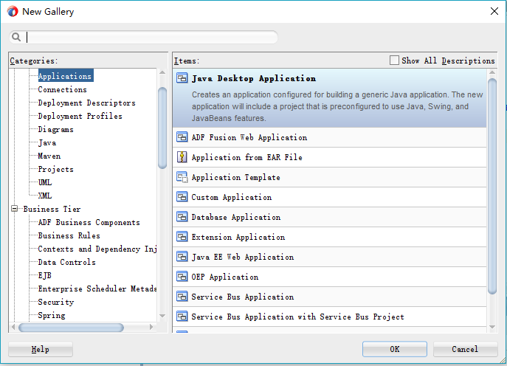Viewport: 507px width, 366px height.
Task: Choose Application from EAR File item
Action: tap(329, 157)
